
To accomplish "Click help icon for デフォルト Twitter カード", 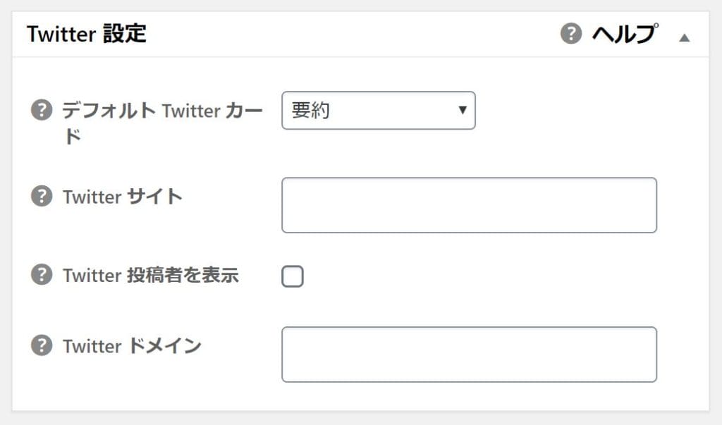I will [42, 111].
